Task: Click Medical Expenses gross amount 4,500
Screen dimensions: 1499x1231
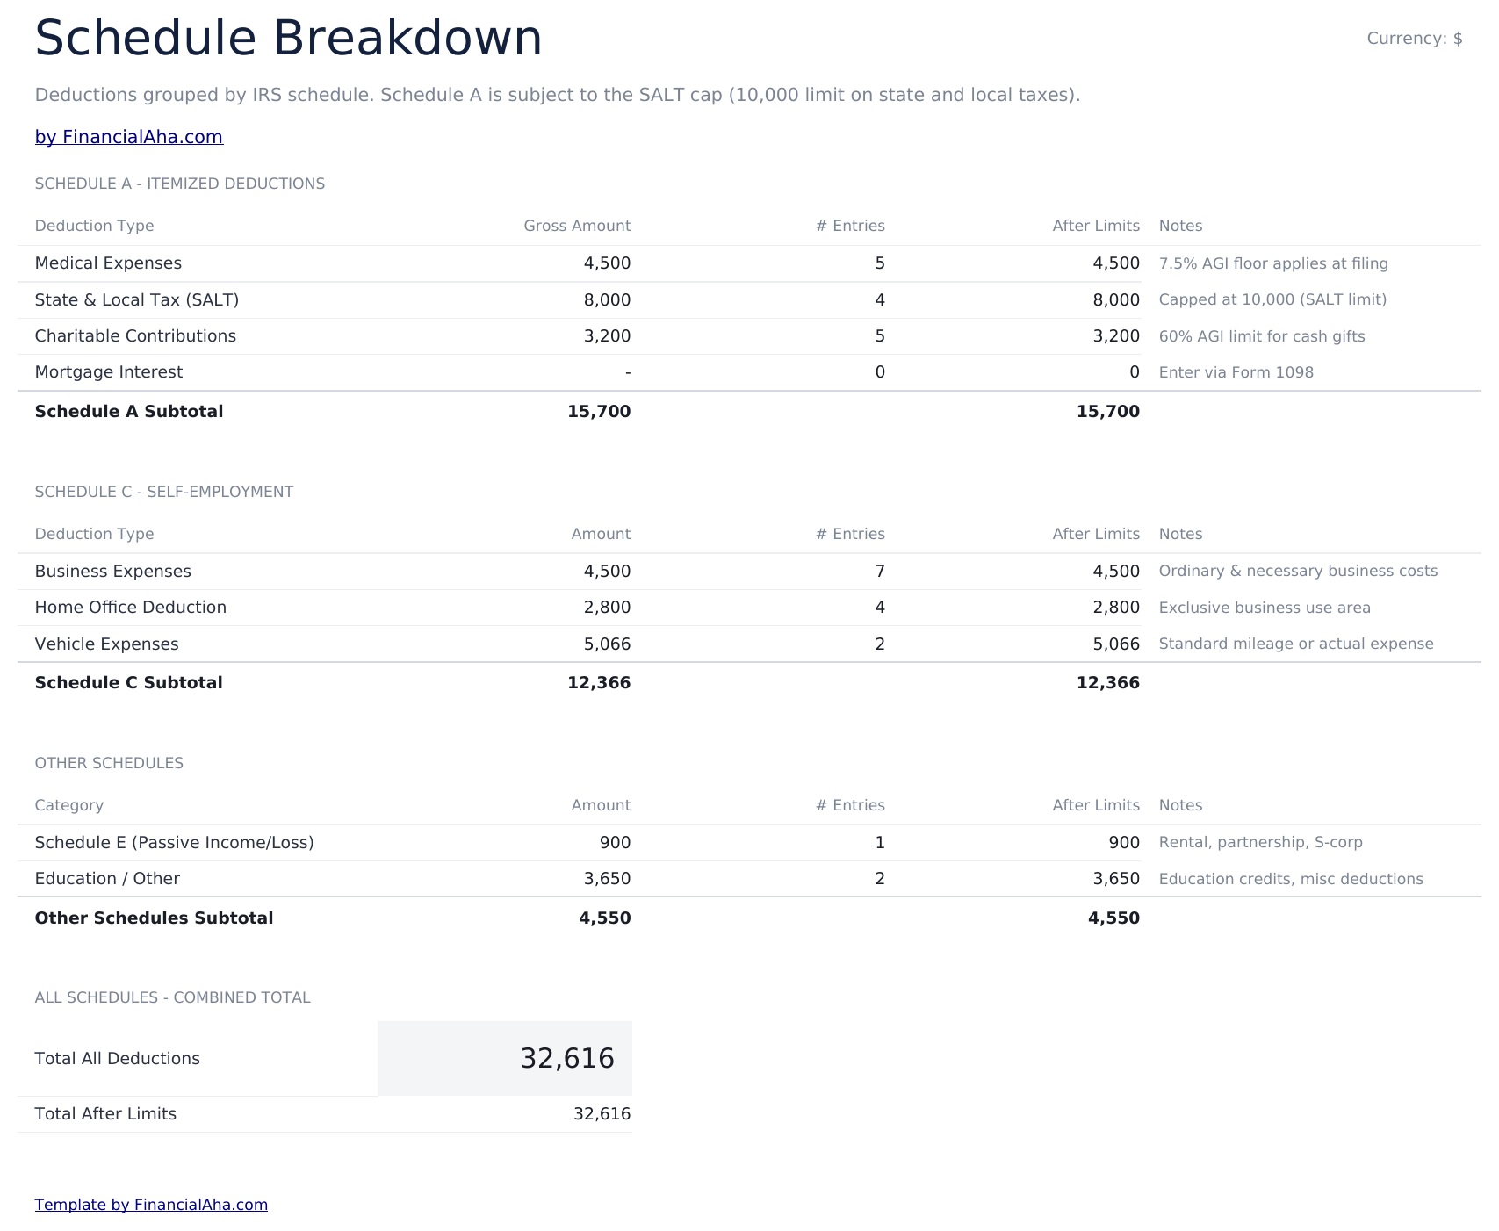Action: 607,263
